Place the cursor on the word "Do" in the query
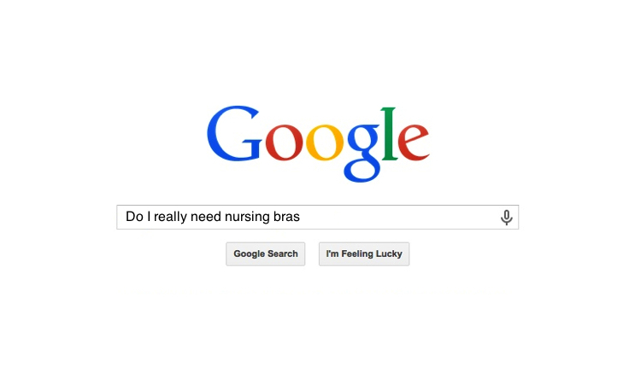The width and height of the screenshot is (641, 384). (x=134, y=216)
